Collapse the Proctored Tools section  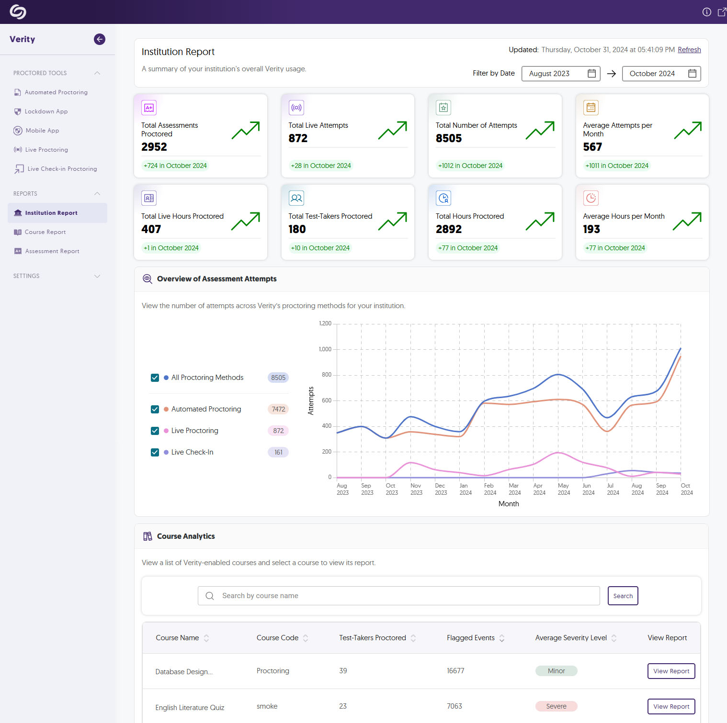click(97, 73)
